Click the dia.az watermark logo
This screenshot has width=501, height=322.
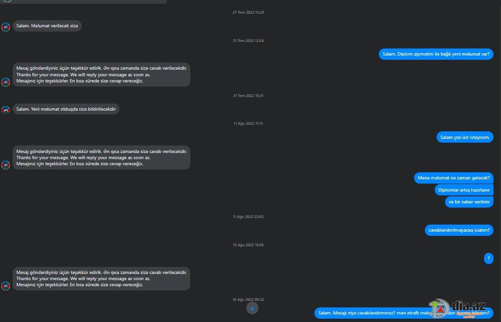pyautogui.click(x=457, y=308)
